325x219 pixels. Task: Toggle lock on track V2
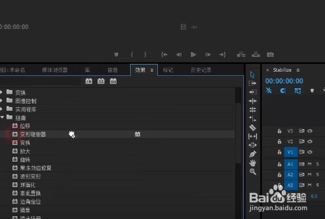point(279,141)
